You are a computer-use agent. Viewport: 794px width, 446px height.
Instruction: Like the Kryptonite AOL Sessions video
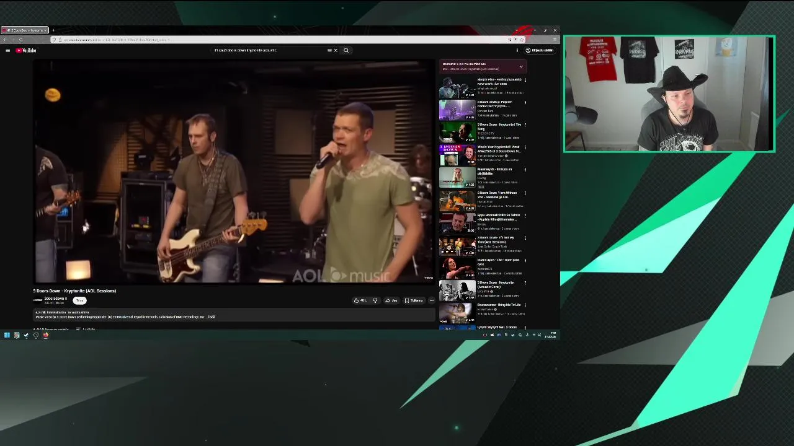(360, 300)
